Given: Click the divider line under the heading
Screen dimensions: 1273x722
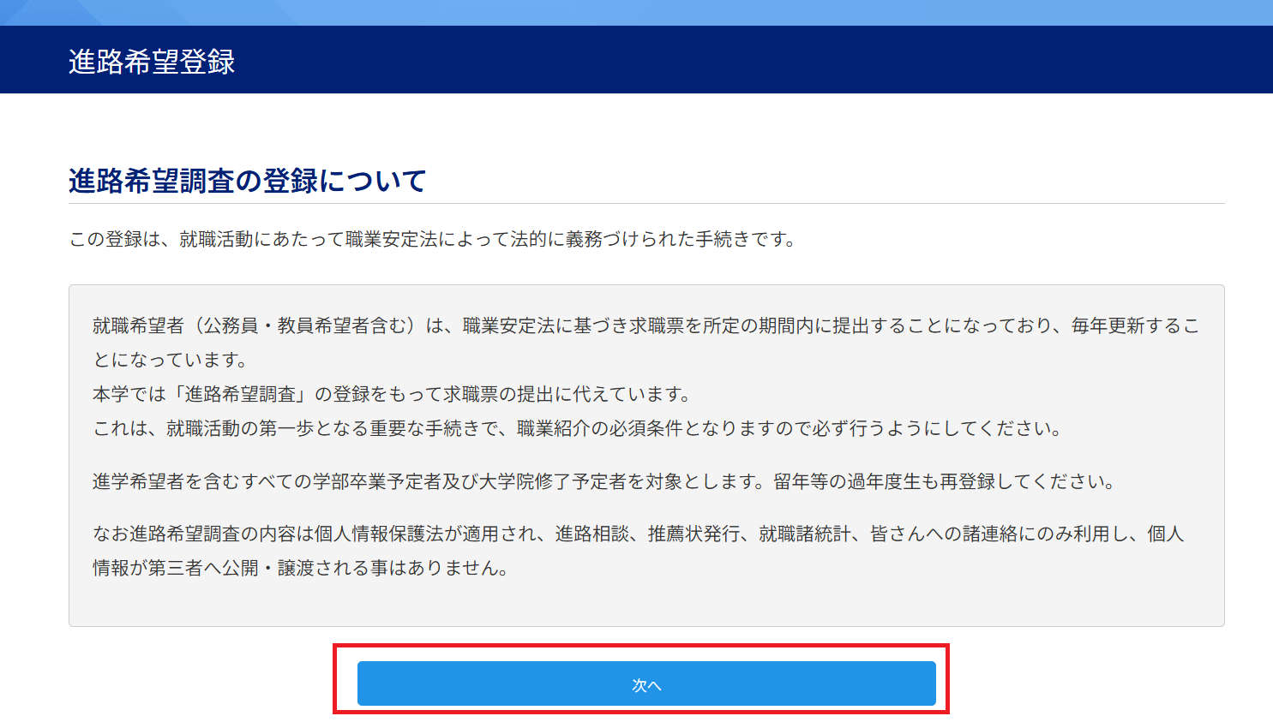Looking at the screenshot, I should (646, 204).
